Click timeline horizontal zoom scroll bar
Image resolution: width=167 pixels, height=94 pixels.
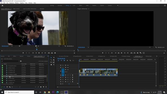68,87
